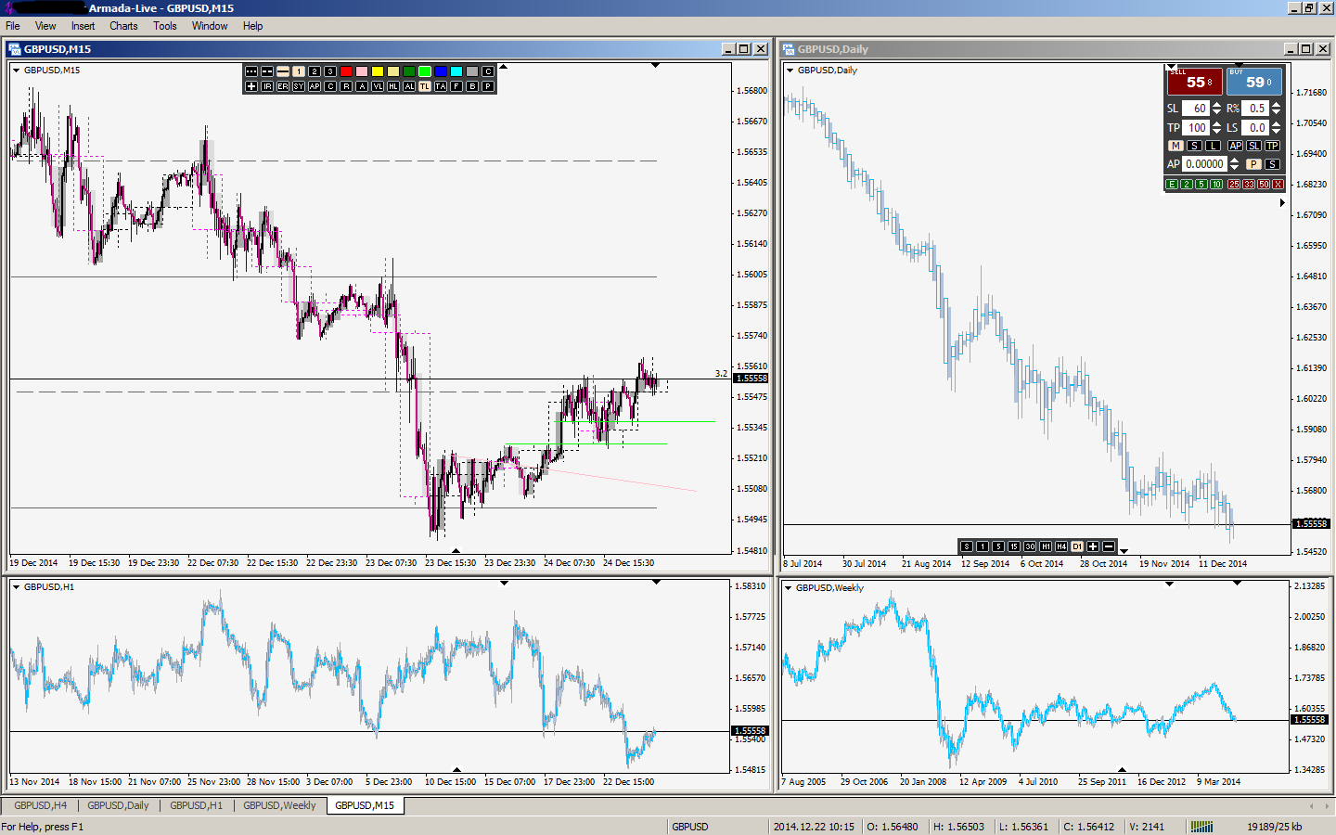
Task: Pick the red color swatch
Action: click(x=346, y=71)
